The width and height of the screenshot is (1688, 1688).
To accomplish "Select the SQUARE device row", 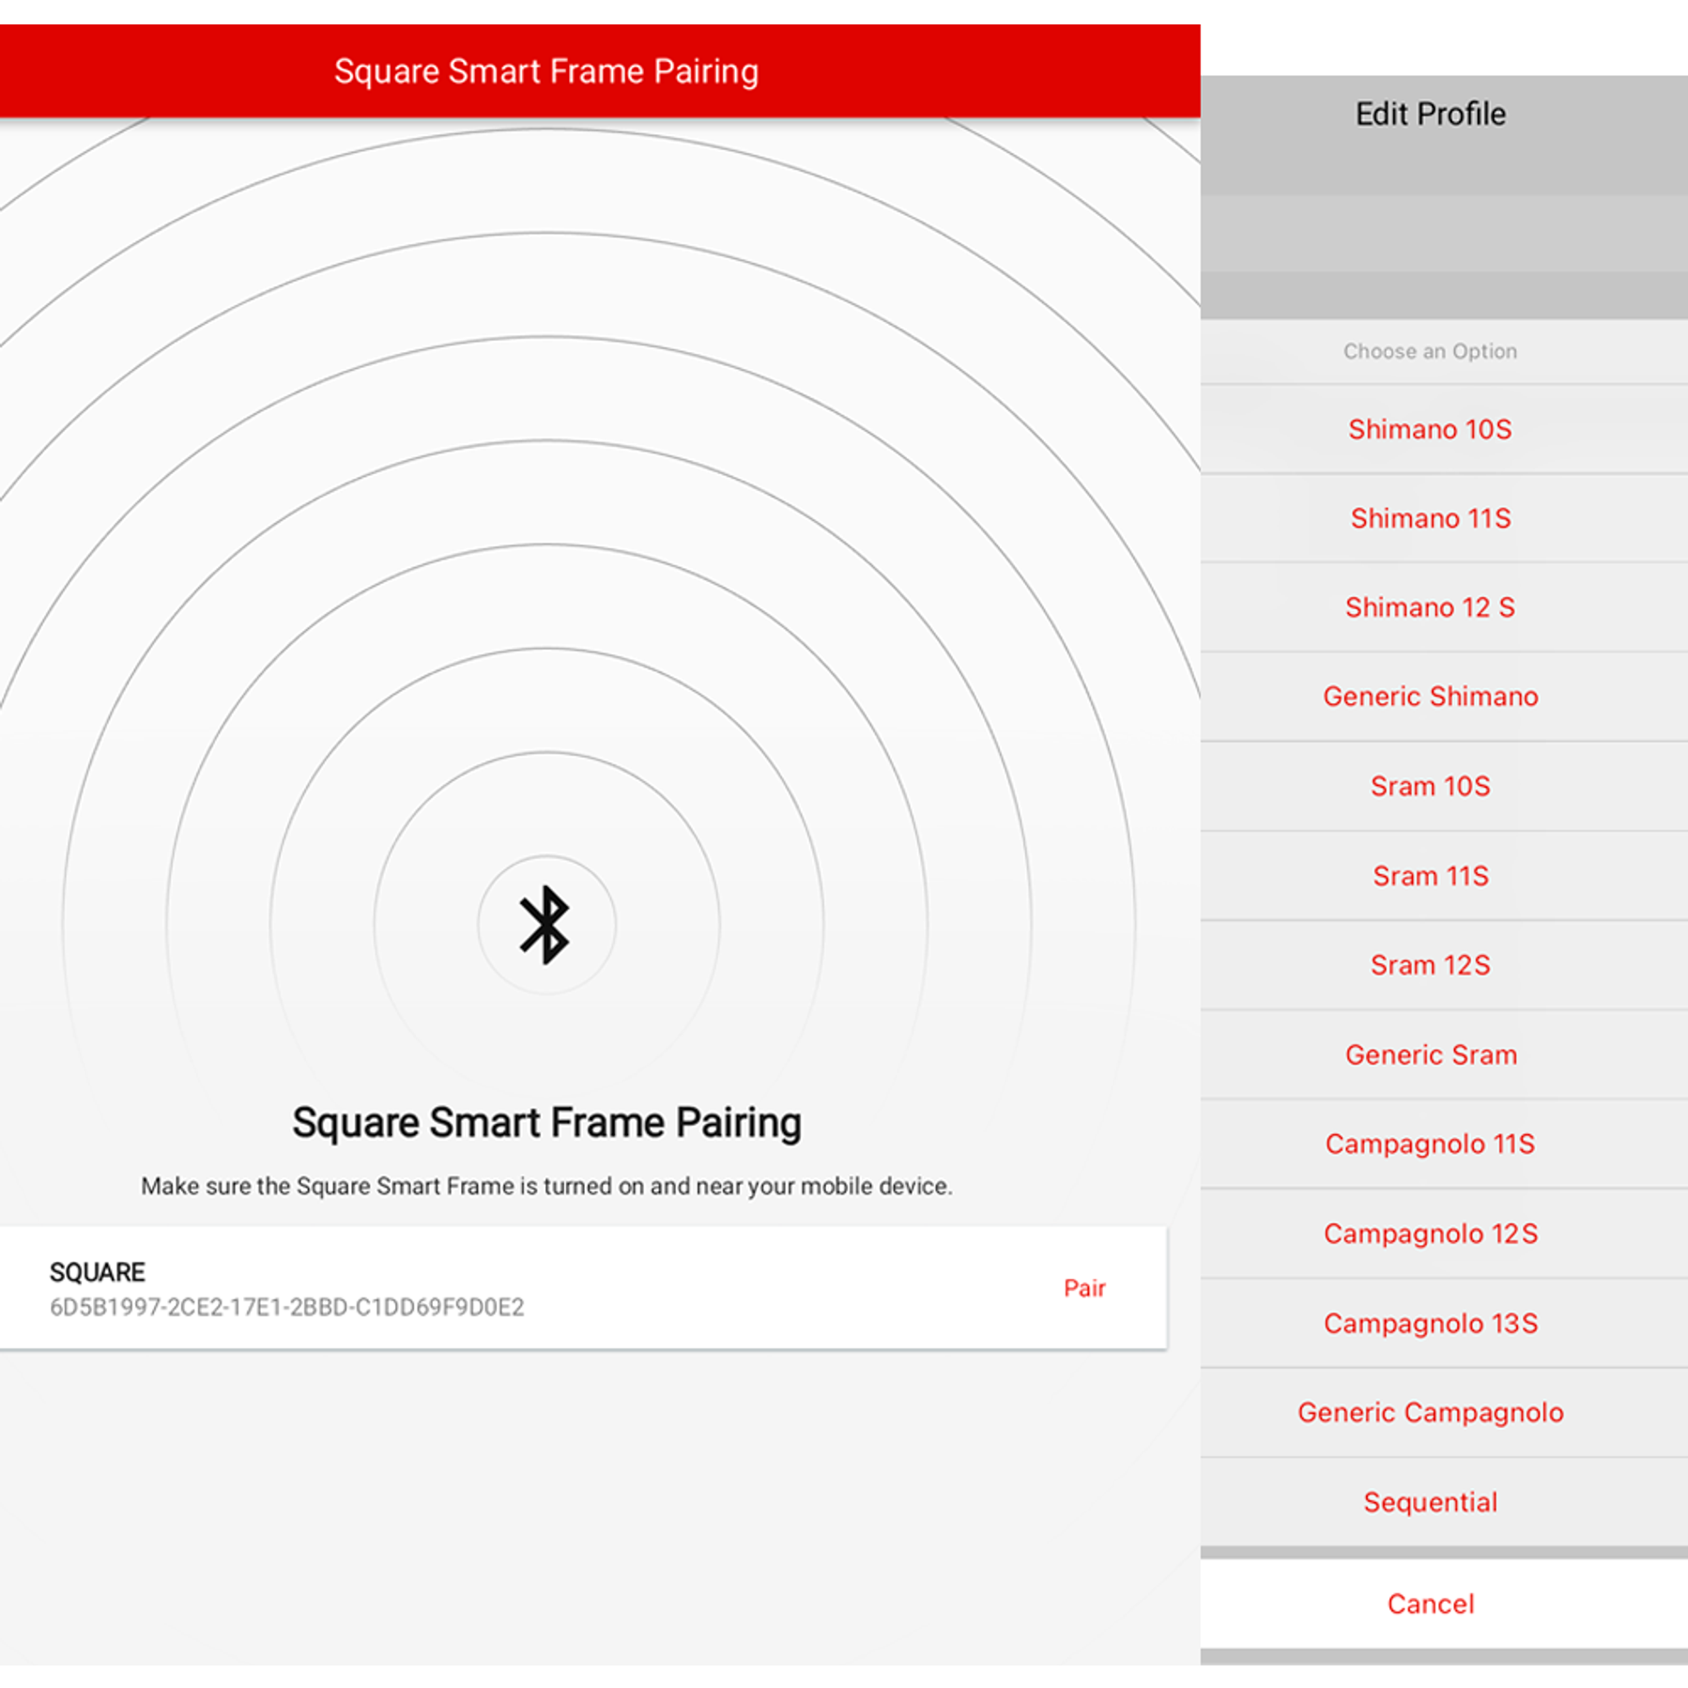I will point(583,1288).
